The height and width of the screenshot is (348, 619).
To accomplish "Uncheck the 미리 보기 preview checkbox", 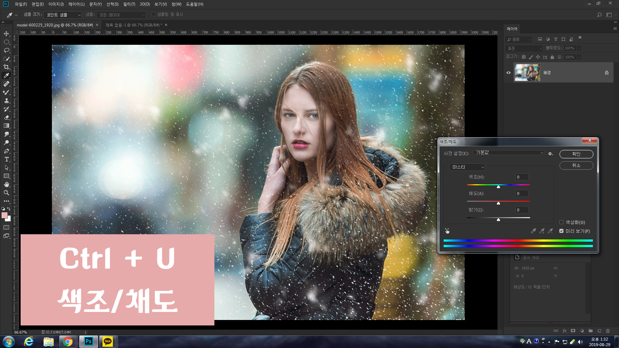I will coord(561,231).
